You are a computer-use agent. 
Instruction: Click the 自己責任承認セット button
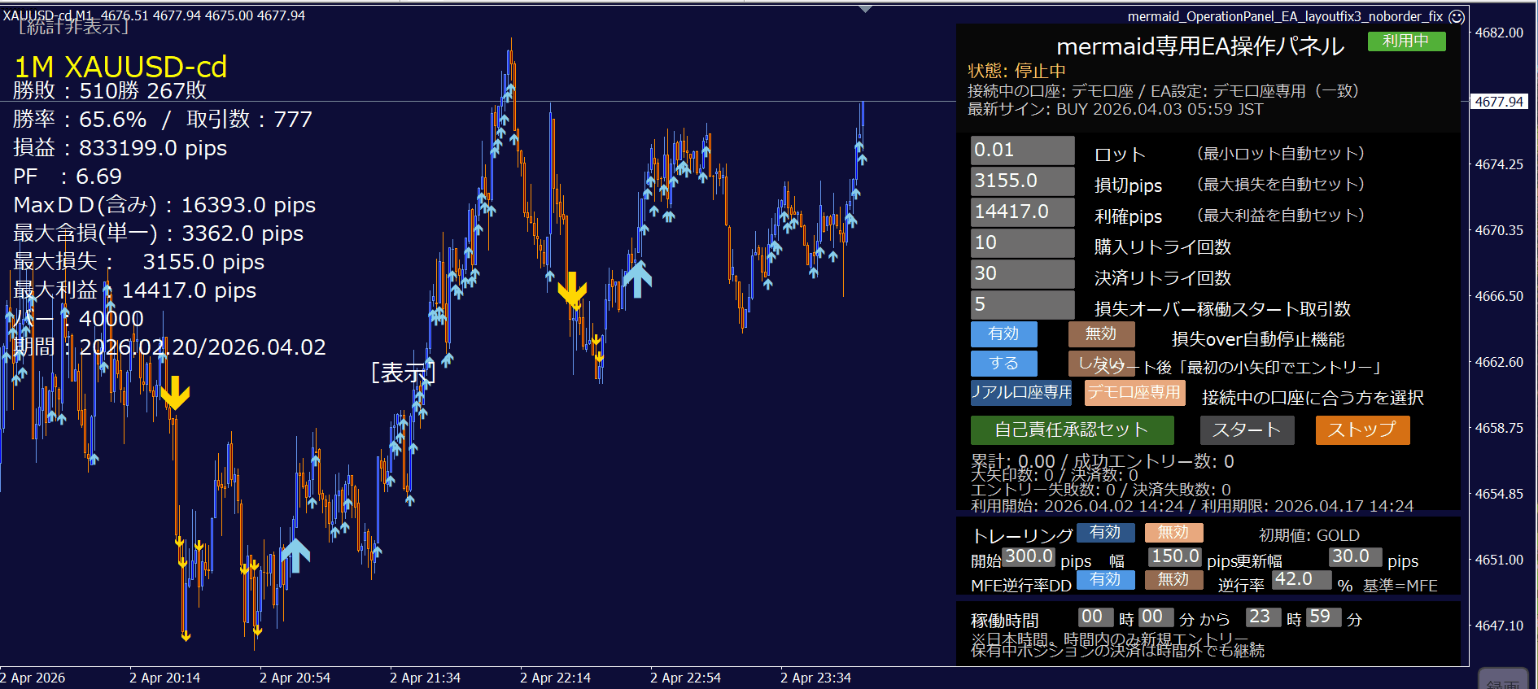point(1072,430)
